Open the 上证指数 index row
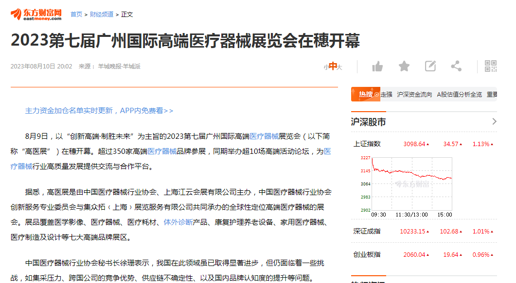Viewport: 516px width, 283px height. pyautogui.click(x=367, y=144)
